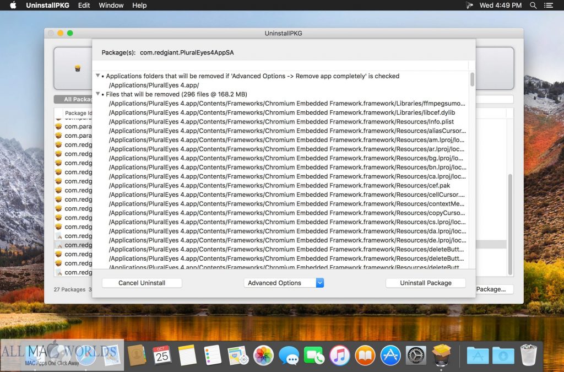Select the file path containing de.lproj
Image resolution: width=564 pixels, height=372 pixels.
288,240
